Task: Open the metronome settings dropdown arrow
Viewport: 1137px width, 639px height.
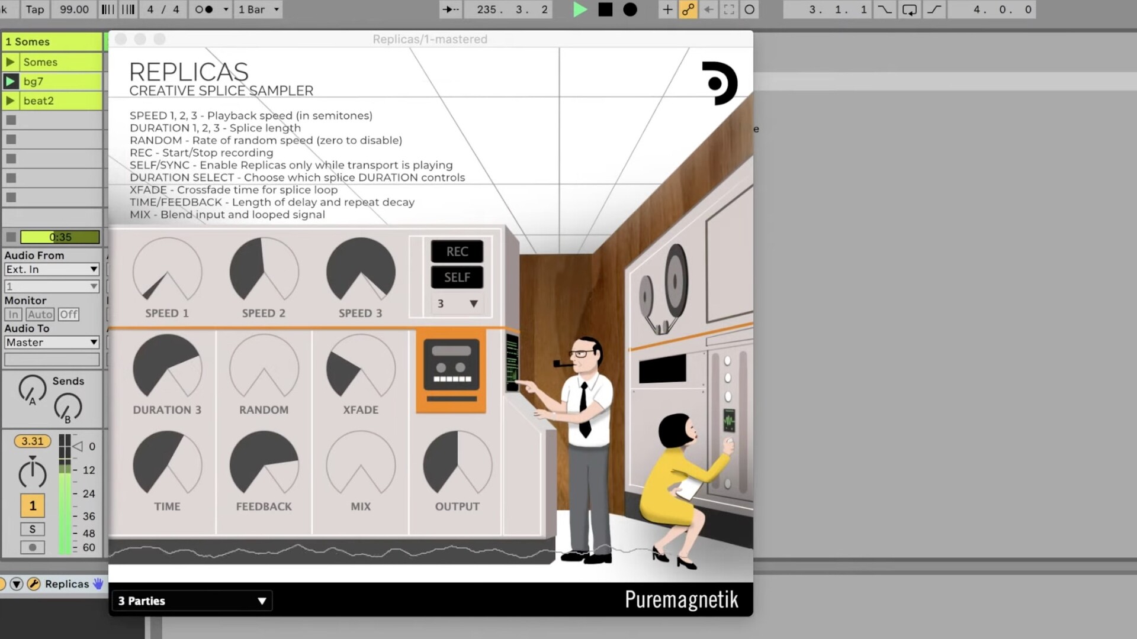Action: [226, 9]
